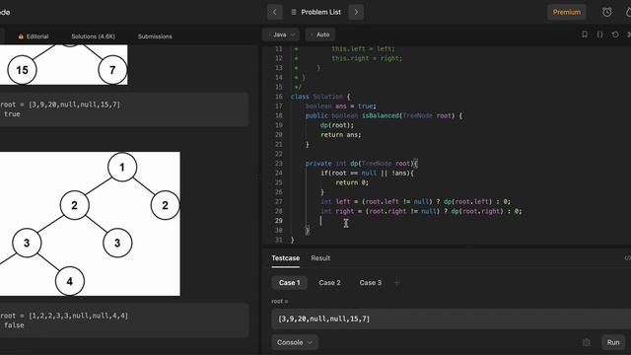
Task: Select the Result tab
Action: (320, 258)
